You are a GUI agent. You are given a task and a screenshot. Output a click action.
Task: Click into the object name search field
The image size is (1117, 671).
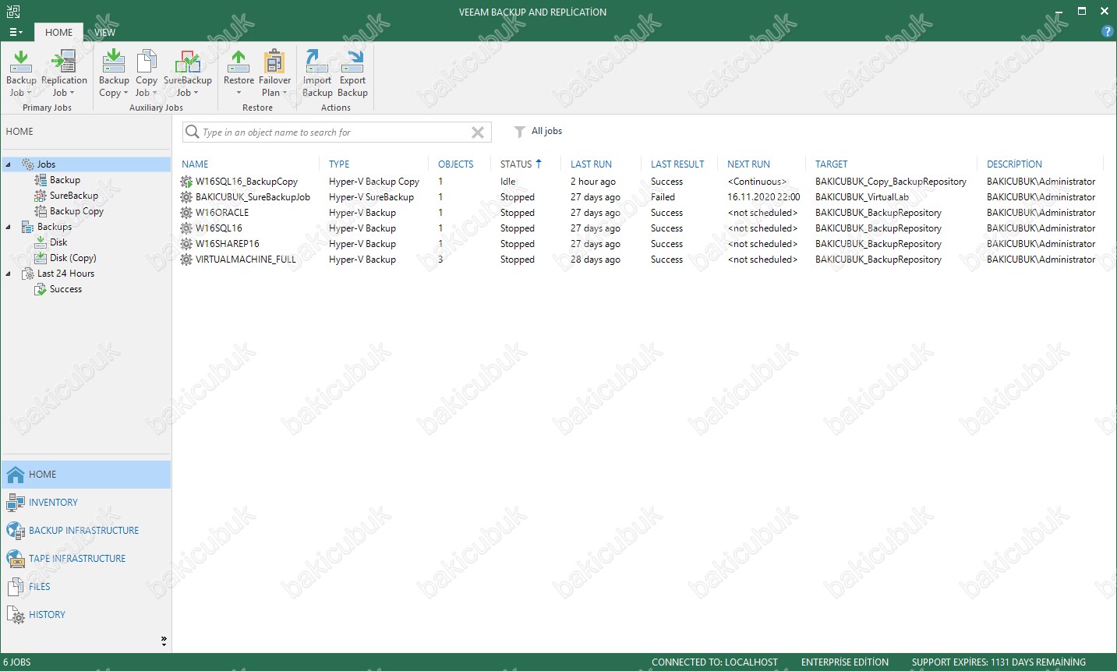point(335,132)
